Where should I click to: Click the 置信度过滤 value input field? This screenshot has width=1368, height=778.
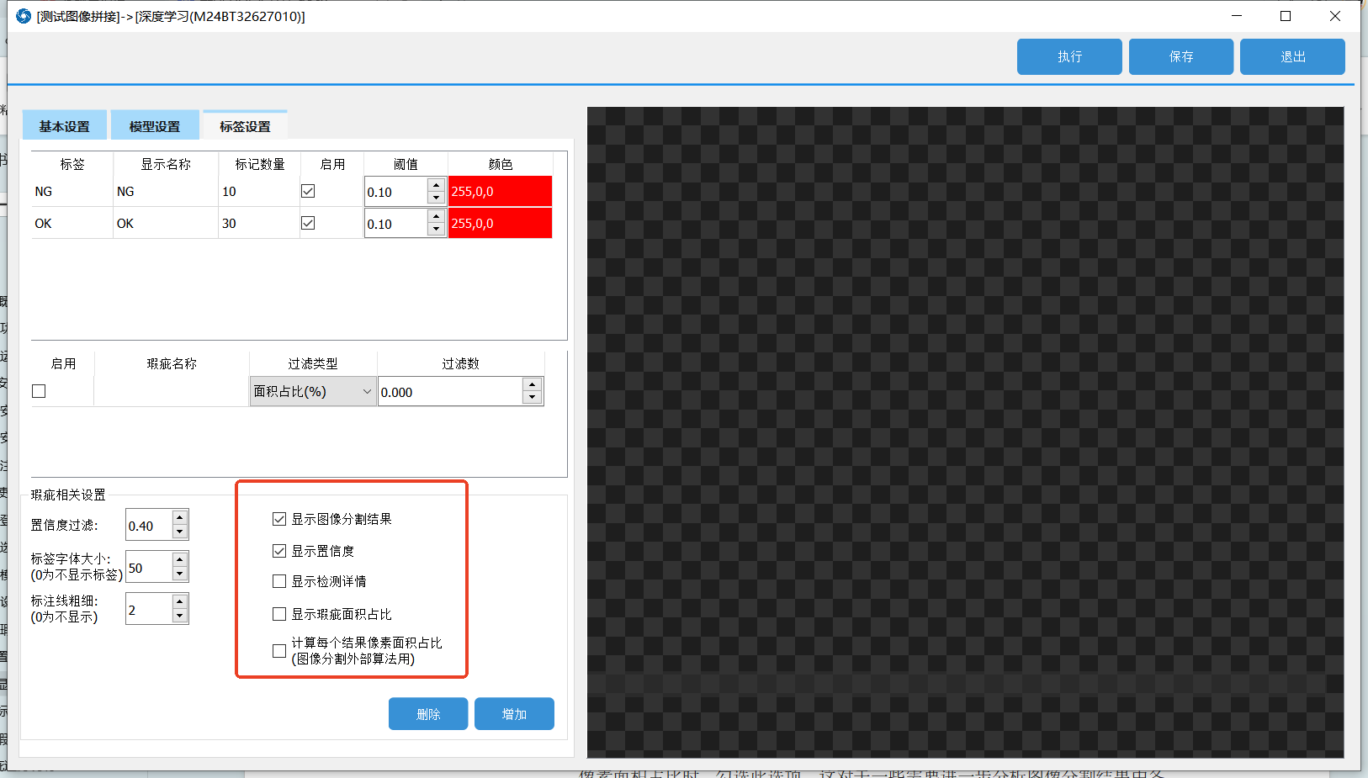(148, 526)
